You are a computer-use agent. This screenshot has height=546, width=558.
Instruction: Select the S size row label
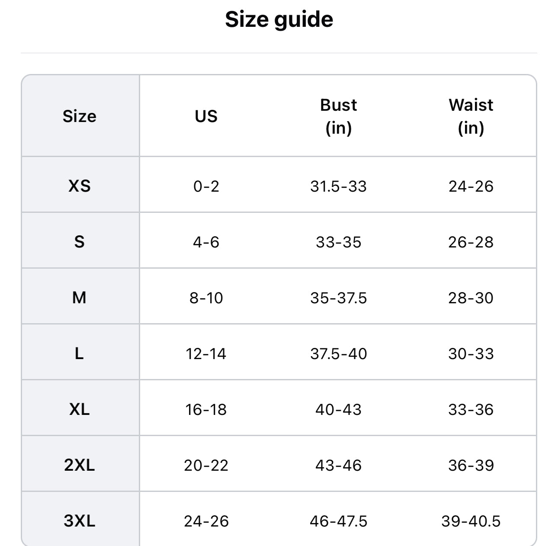coord(80,242)
